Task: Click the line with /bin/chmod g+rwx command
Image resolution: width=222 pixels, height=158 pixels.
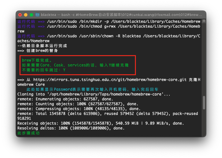Action: click(x=109, y=26)
